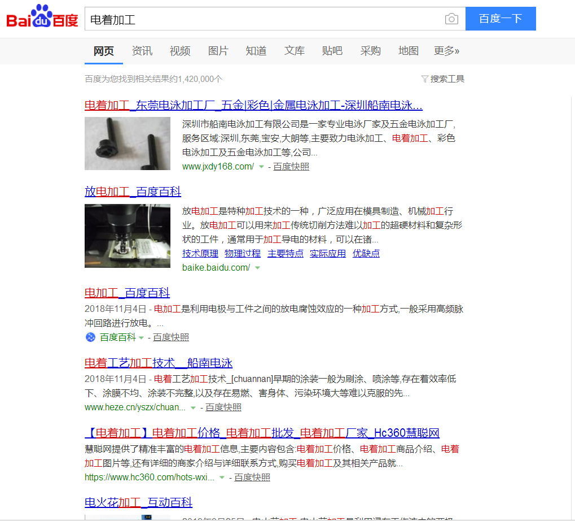Open camera image search icon
The width and height of the screenshot is (575, 521).
tap(451, 19)
